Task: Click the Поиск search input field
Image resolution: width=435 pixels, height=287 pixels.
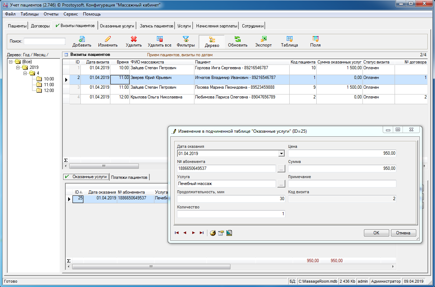Action: pos(44,41)
